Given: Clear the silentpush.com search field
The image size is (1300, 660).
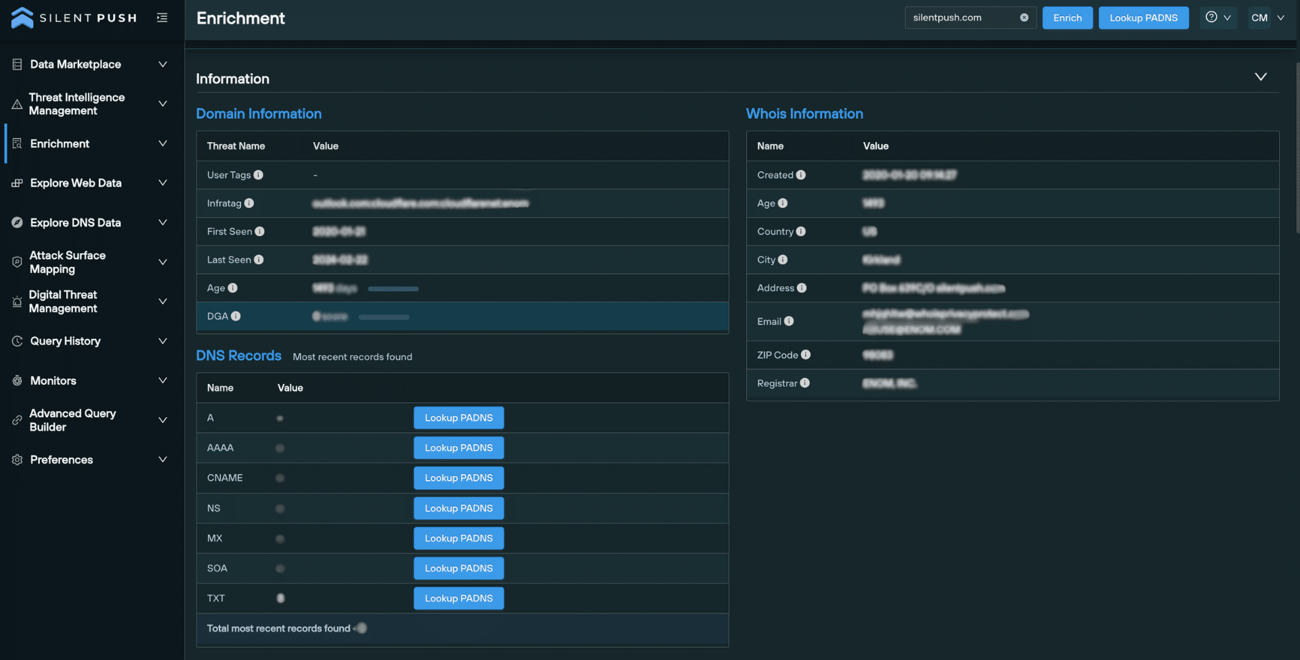Looking at the screenshot, I should click(1024, 18).
